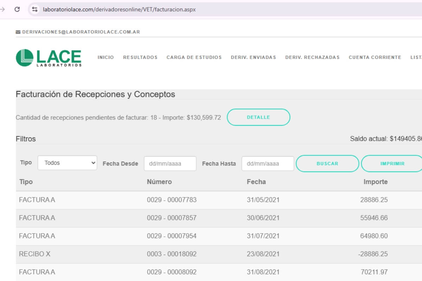Screen dimensions: 422x281
Task: Open the Tipo dropdown showing Todos
Action: 67,163
